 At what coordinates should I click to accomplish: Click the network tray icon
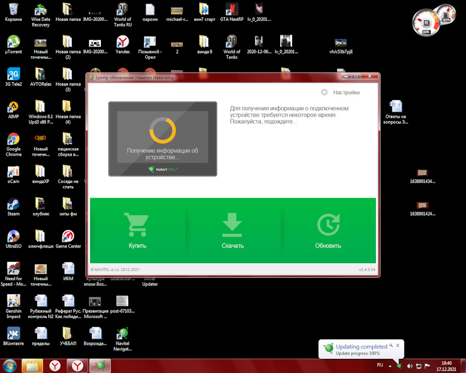(x=418, y=366)
